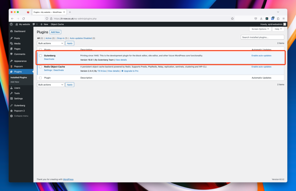Open a new browser tab with plus

coord(70,12)
